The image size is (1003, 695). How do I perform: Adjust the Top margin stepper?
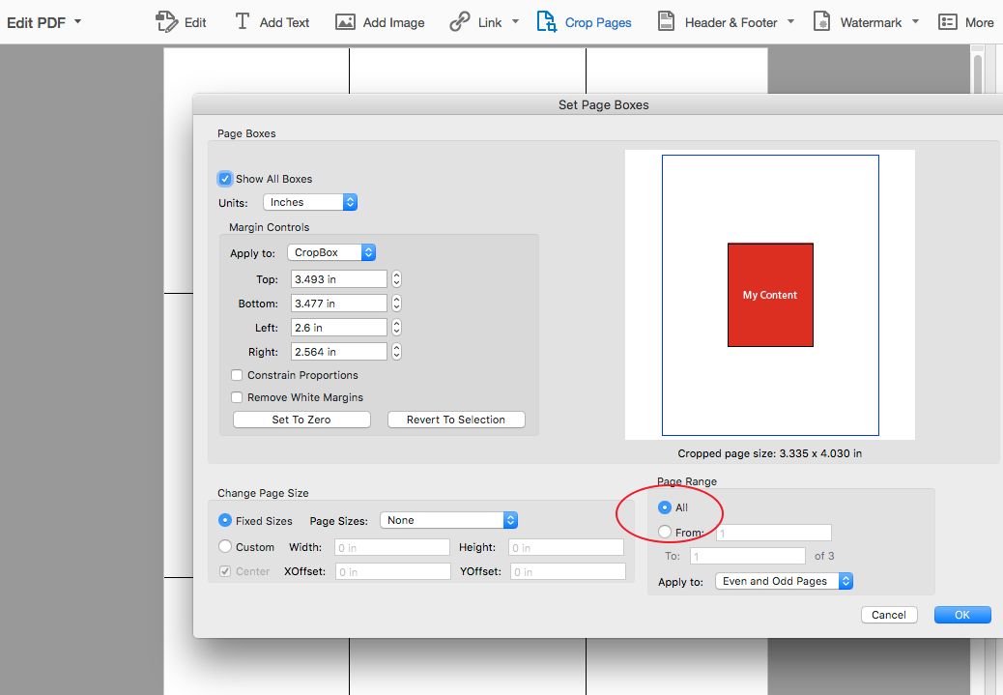pyautogui.click(x=396, y=279)
